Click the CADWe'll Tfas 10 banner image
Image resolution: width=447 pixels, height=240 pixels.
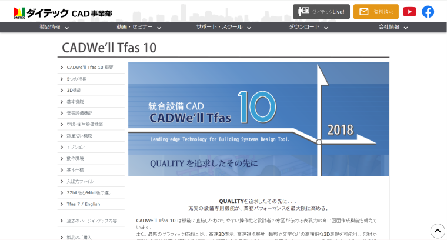pos(258,119)
